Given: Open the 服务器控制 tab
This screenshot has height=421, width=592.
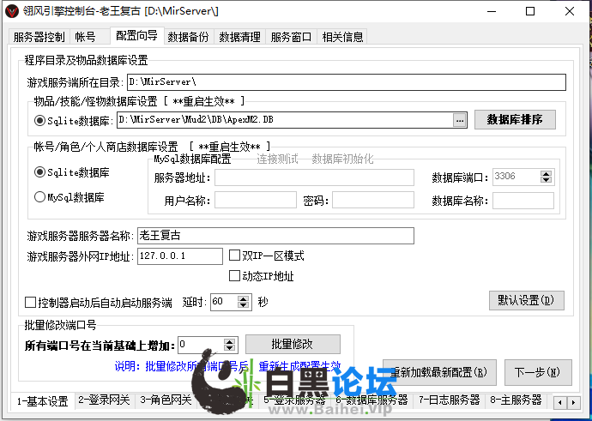Looking at the screenshot, I should (x=39, y=37).
